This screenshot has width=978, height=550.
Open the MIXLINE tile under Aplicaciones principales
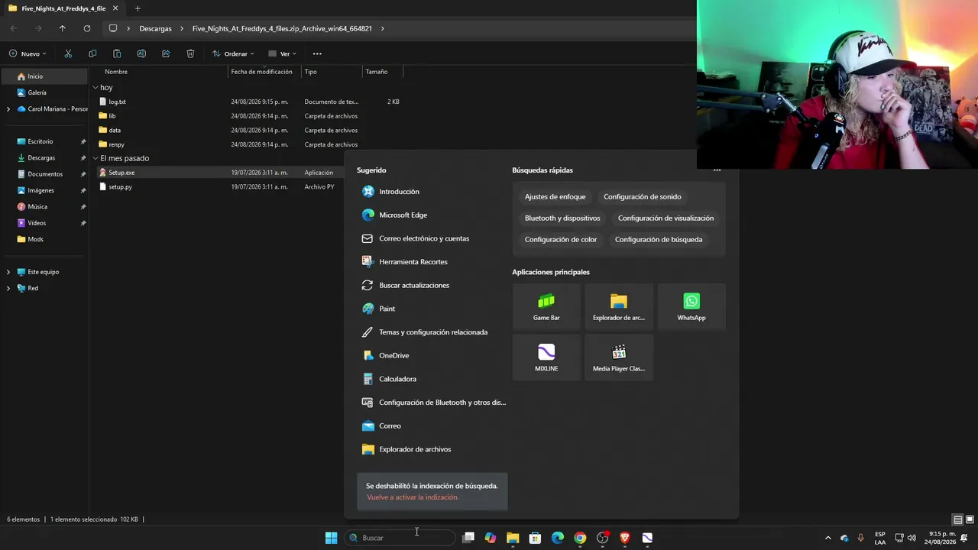pos(546,357)
